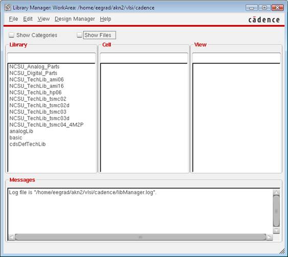Minimize the Library Manager window

252,8
